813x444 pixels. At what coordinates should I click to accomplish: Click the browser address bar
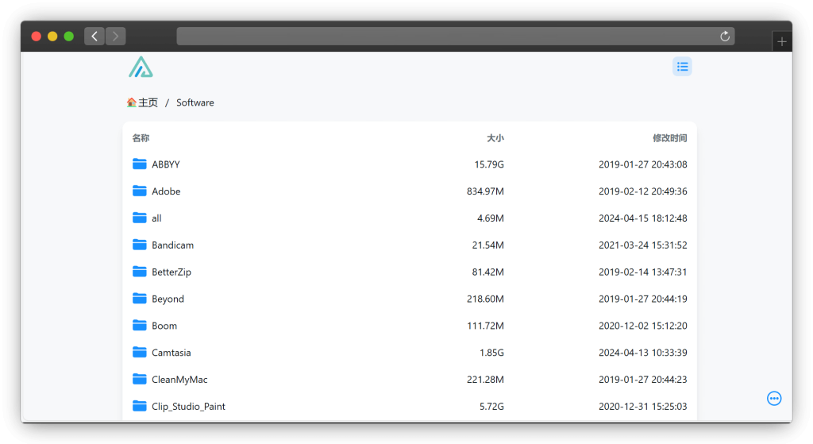(445, 37)
